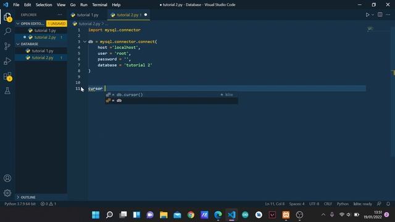The image size is (395, 222).
Task: Open the Manage settings gear
Action: tap(7, 193)
